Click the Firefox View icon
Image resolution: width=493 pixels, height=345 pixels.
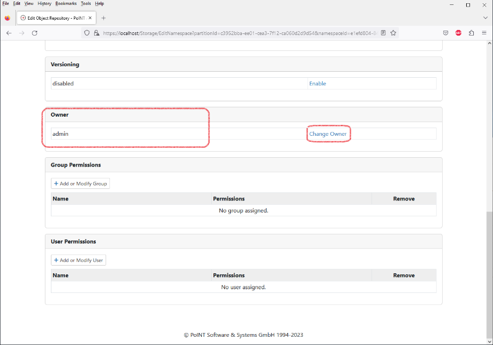click(7, 18)
